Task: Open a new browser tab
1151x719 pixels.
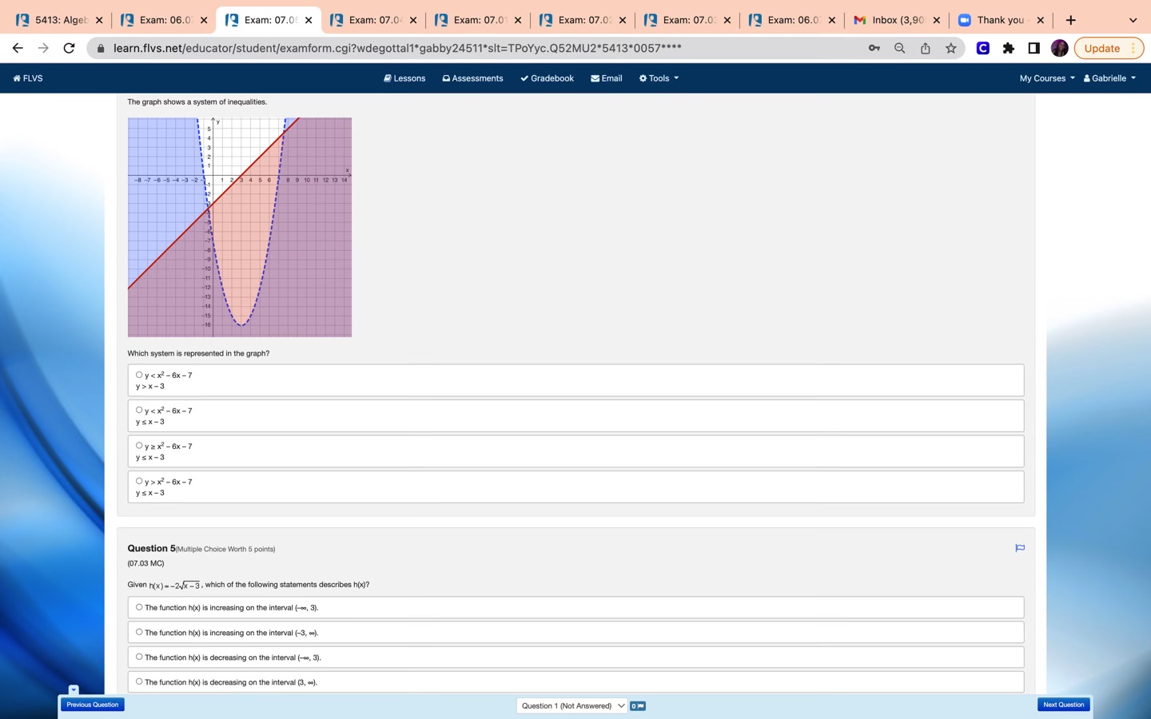Action: click(1071, 20)
